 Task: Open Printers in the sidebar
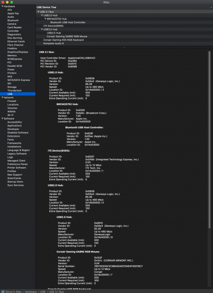(12, 73)
